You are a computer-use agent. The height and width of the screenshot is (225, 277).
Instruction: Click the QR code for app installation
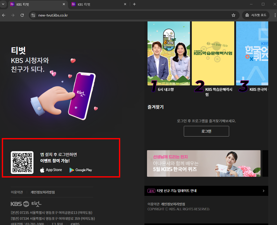(22, 163)
